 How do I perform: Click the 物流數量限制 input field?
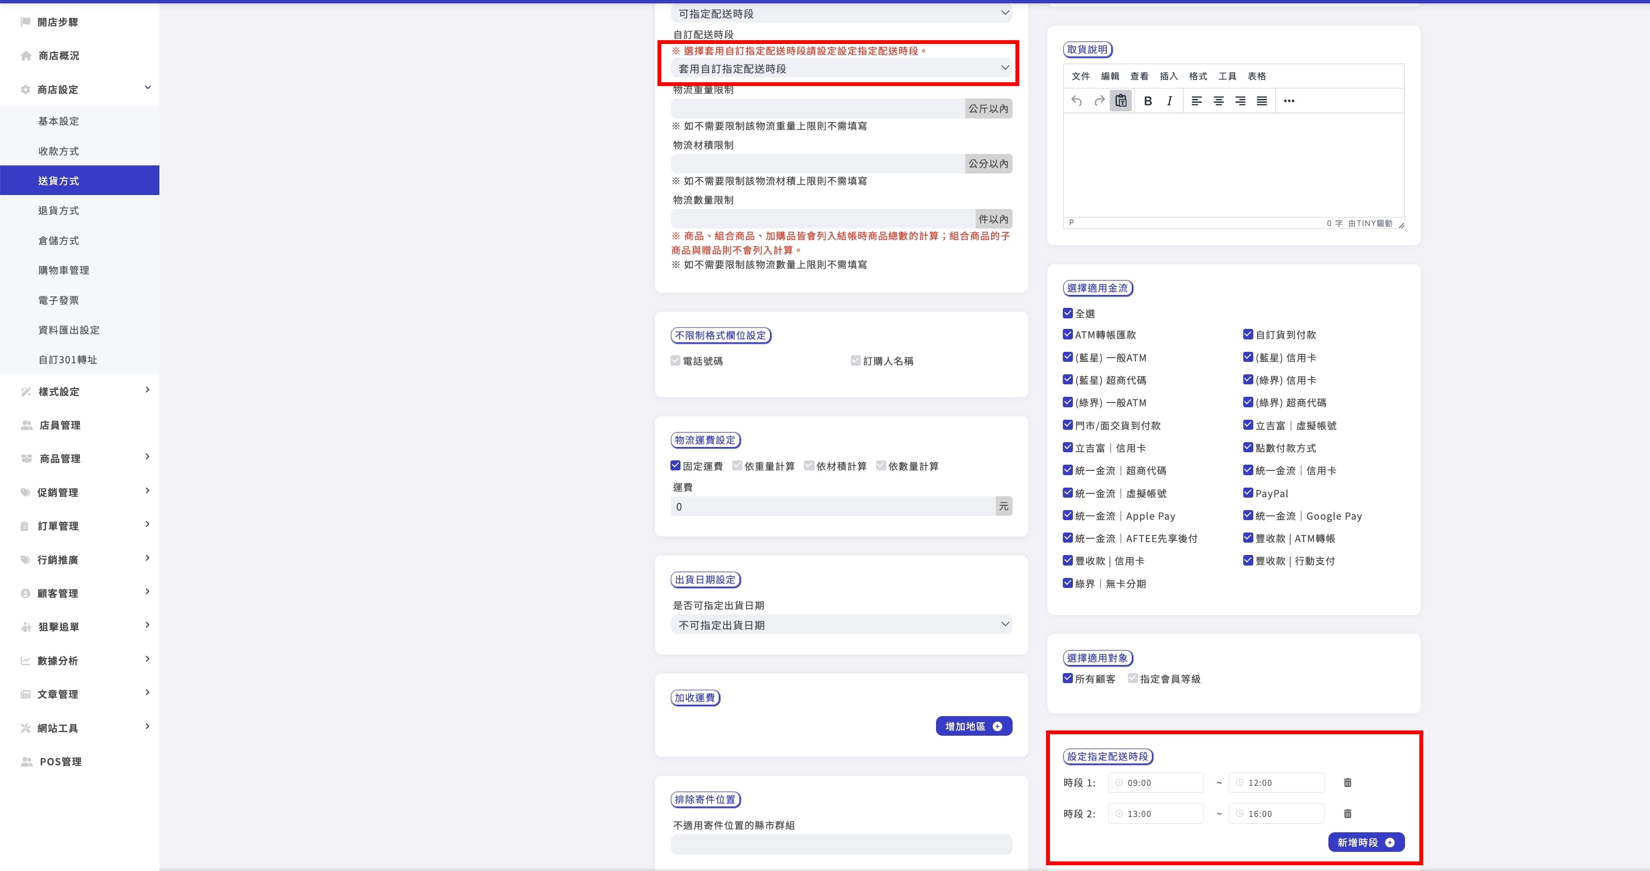pyautogui.click(x=823, y=219)
